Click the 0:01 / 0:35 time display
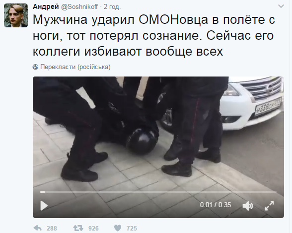292x233 pixels. tap(216, 205)
